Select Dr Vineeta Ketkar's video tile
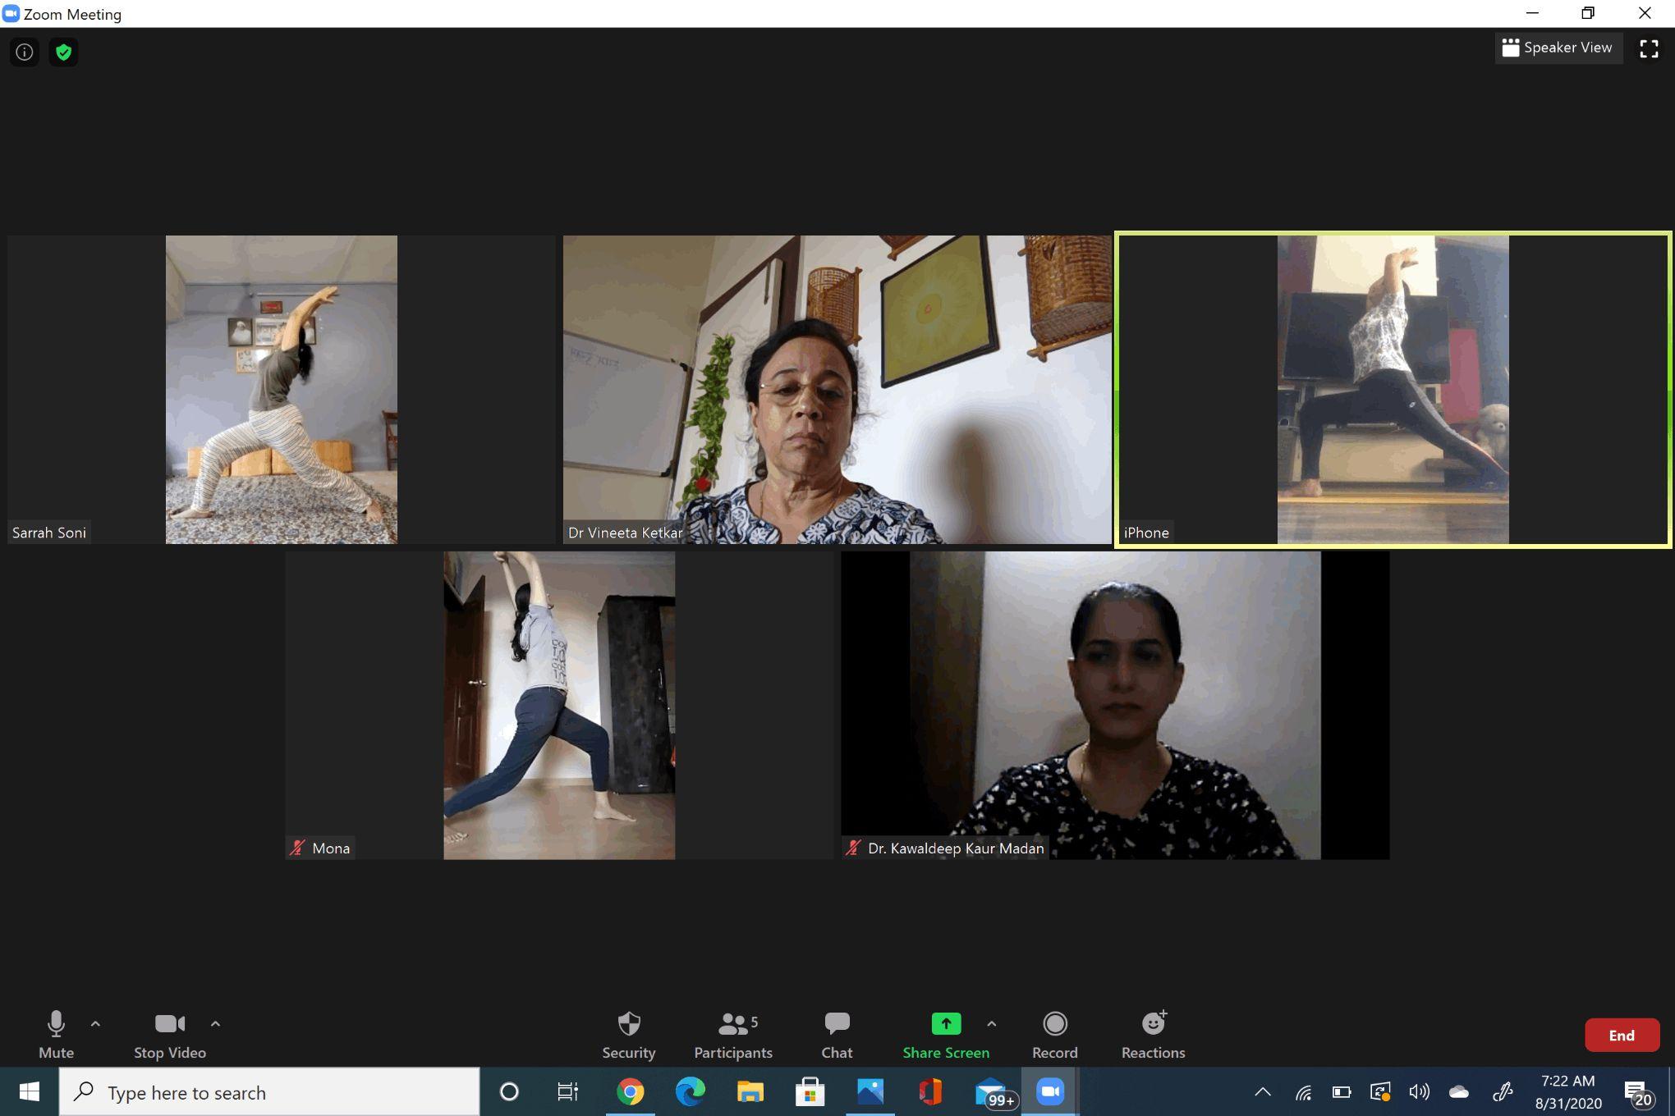1675x1116 pixels. pyautogui.click(x=837, y=390)
